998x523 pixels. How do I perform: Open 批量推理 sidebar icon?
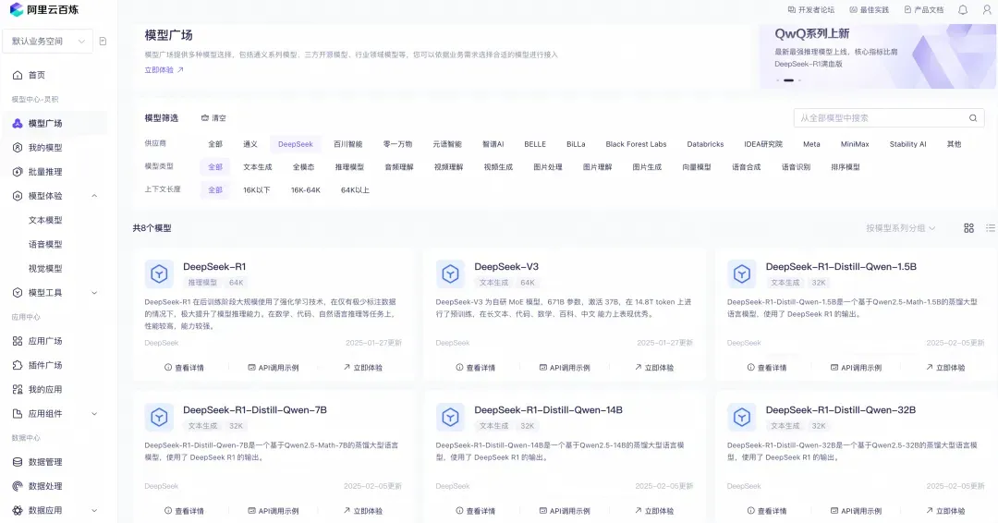[x=18, y=172]
